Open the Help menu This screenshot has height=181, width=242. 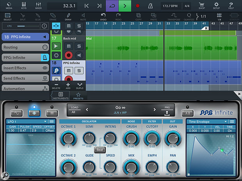[x=231, y=5]
